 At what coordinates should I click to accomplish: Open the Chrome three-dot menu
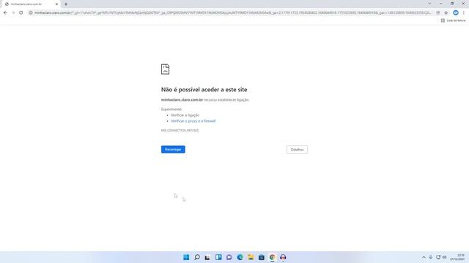(464, 13)
